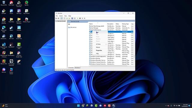Open the Git Bash desktop icon
This screenshot has width=192, height=108.
[x=4, y=12]
